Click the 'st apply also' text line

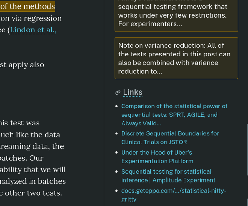22,65
